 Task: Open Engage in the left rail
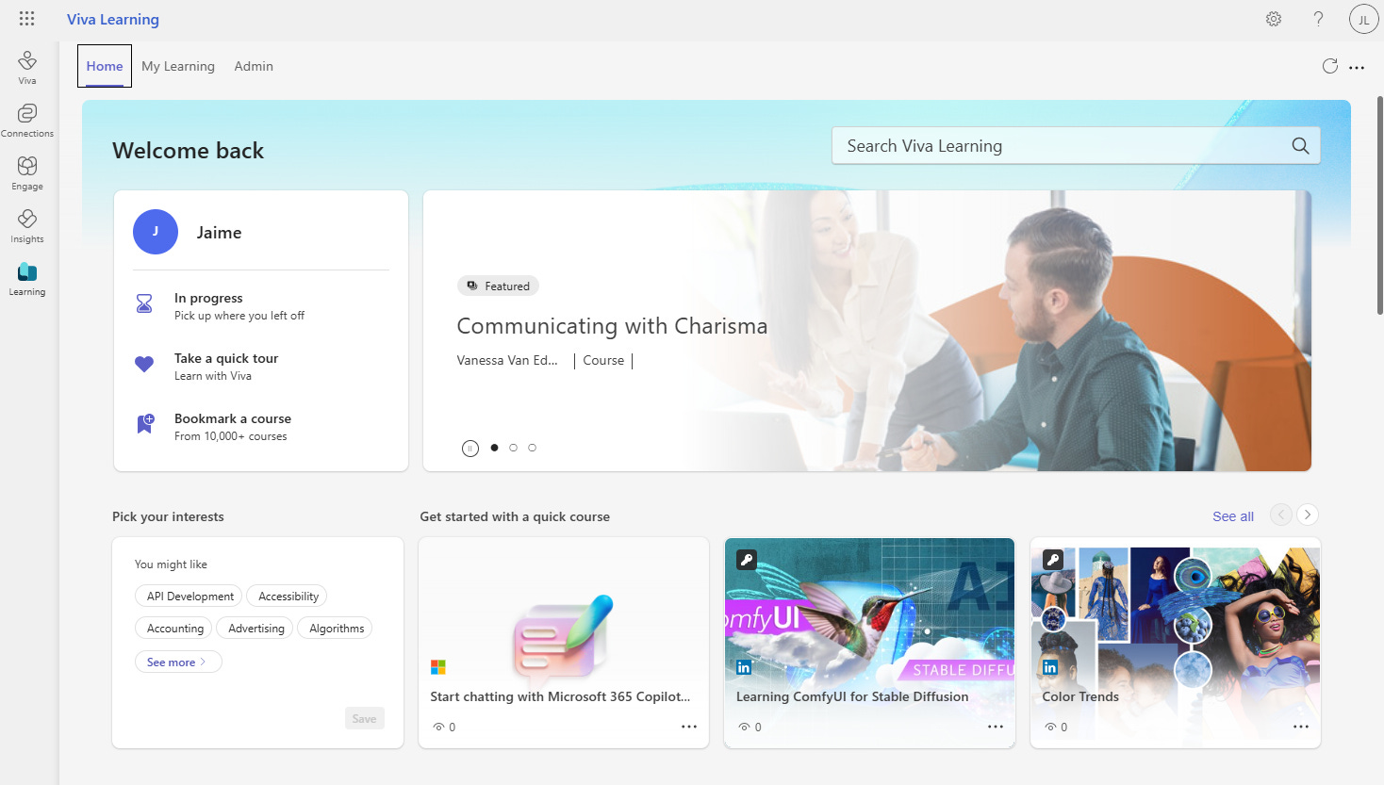click(27, 173)
